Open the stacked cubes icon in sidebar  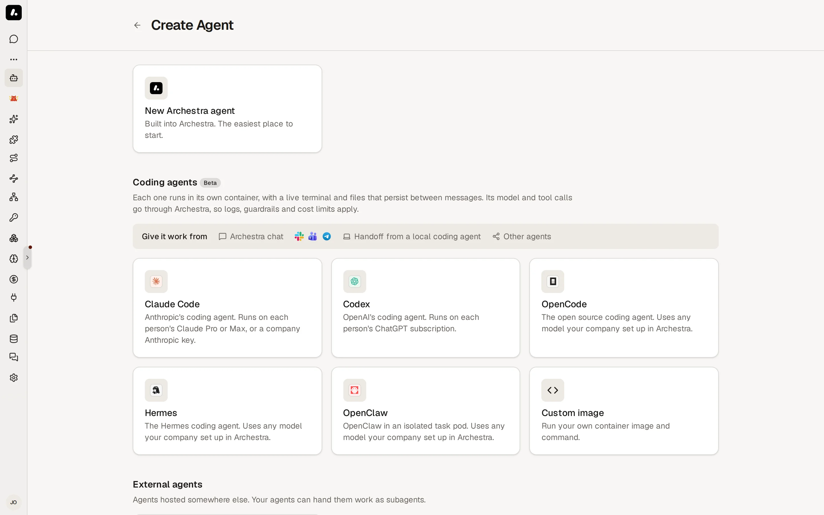[x=14, y=238]
